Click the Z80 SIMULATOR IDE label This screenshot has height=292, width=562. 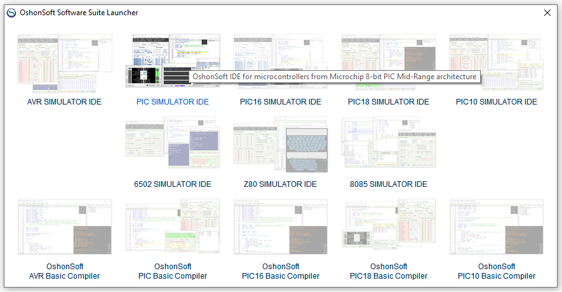280,184
